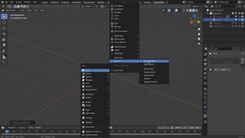Image resolution: width=245 pixels, height=138 pixels.
Task: Switch to the UV Editing workspace tab
Action: point(76,2)
